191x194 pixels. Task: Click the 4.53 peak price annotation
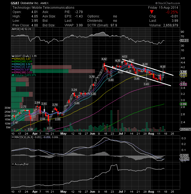pos(124,57)
